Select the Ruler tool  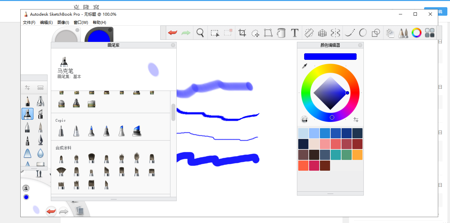[309, 33]
